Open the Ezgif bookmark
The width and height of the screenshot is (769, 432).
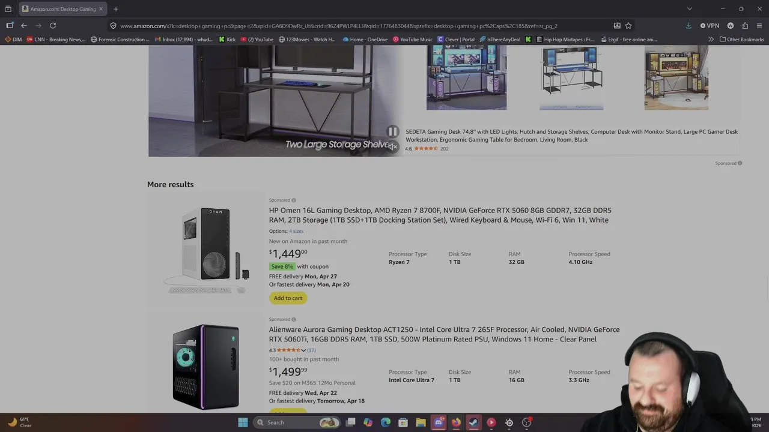click(x=629, y=40)
